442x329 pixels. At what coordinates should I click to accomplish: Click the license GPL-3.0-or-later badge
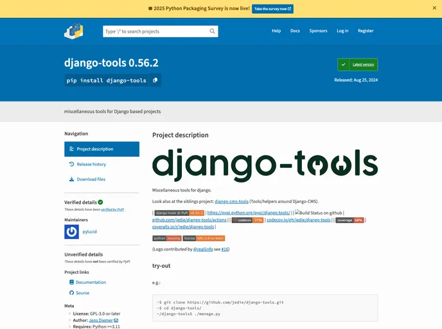point(204,238)
